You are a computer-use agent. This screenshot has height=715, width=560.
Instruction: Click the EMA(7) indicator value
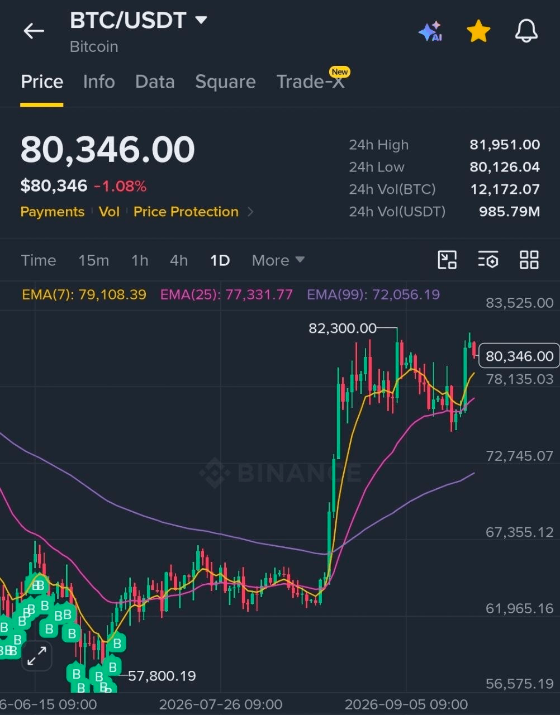coord(84,294)
